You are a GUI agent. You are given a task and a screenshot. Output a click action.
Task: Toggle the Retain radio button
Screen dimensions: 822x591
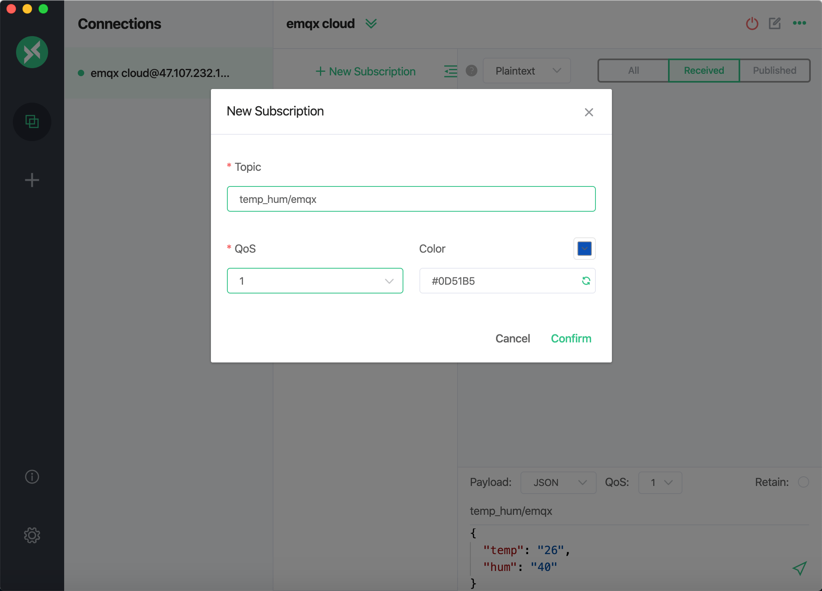pyautogui.click(x=803, y=482)
